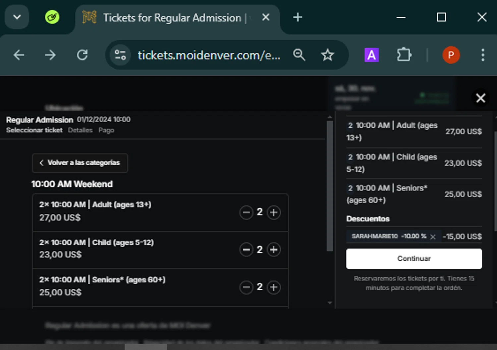
Task: Select the Detalles step
Action: tap(80, 130)
